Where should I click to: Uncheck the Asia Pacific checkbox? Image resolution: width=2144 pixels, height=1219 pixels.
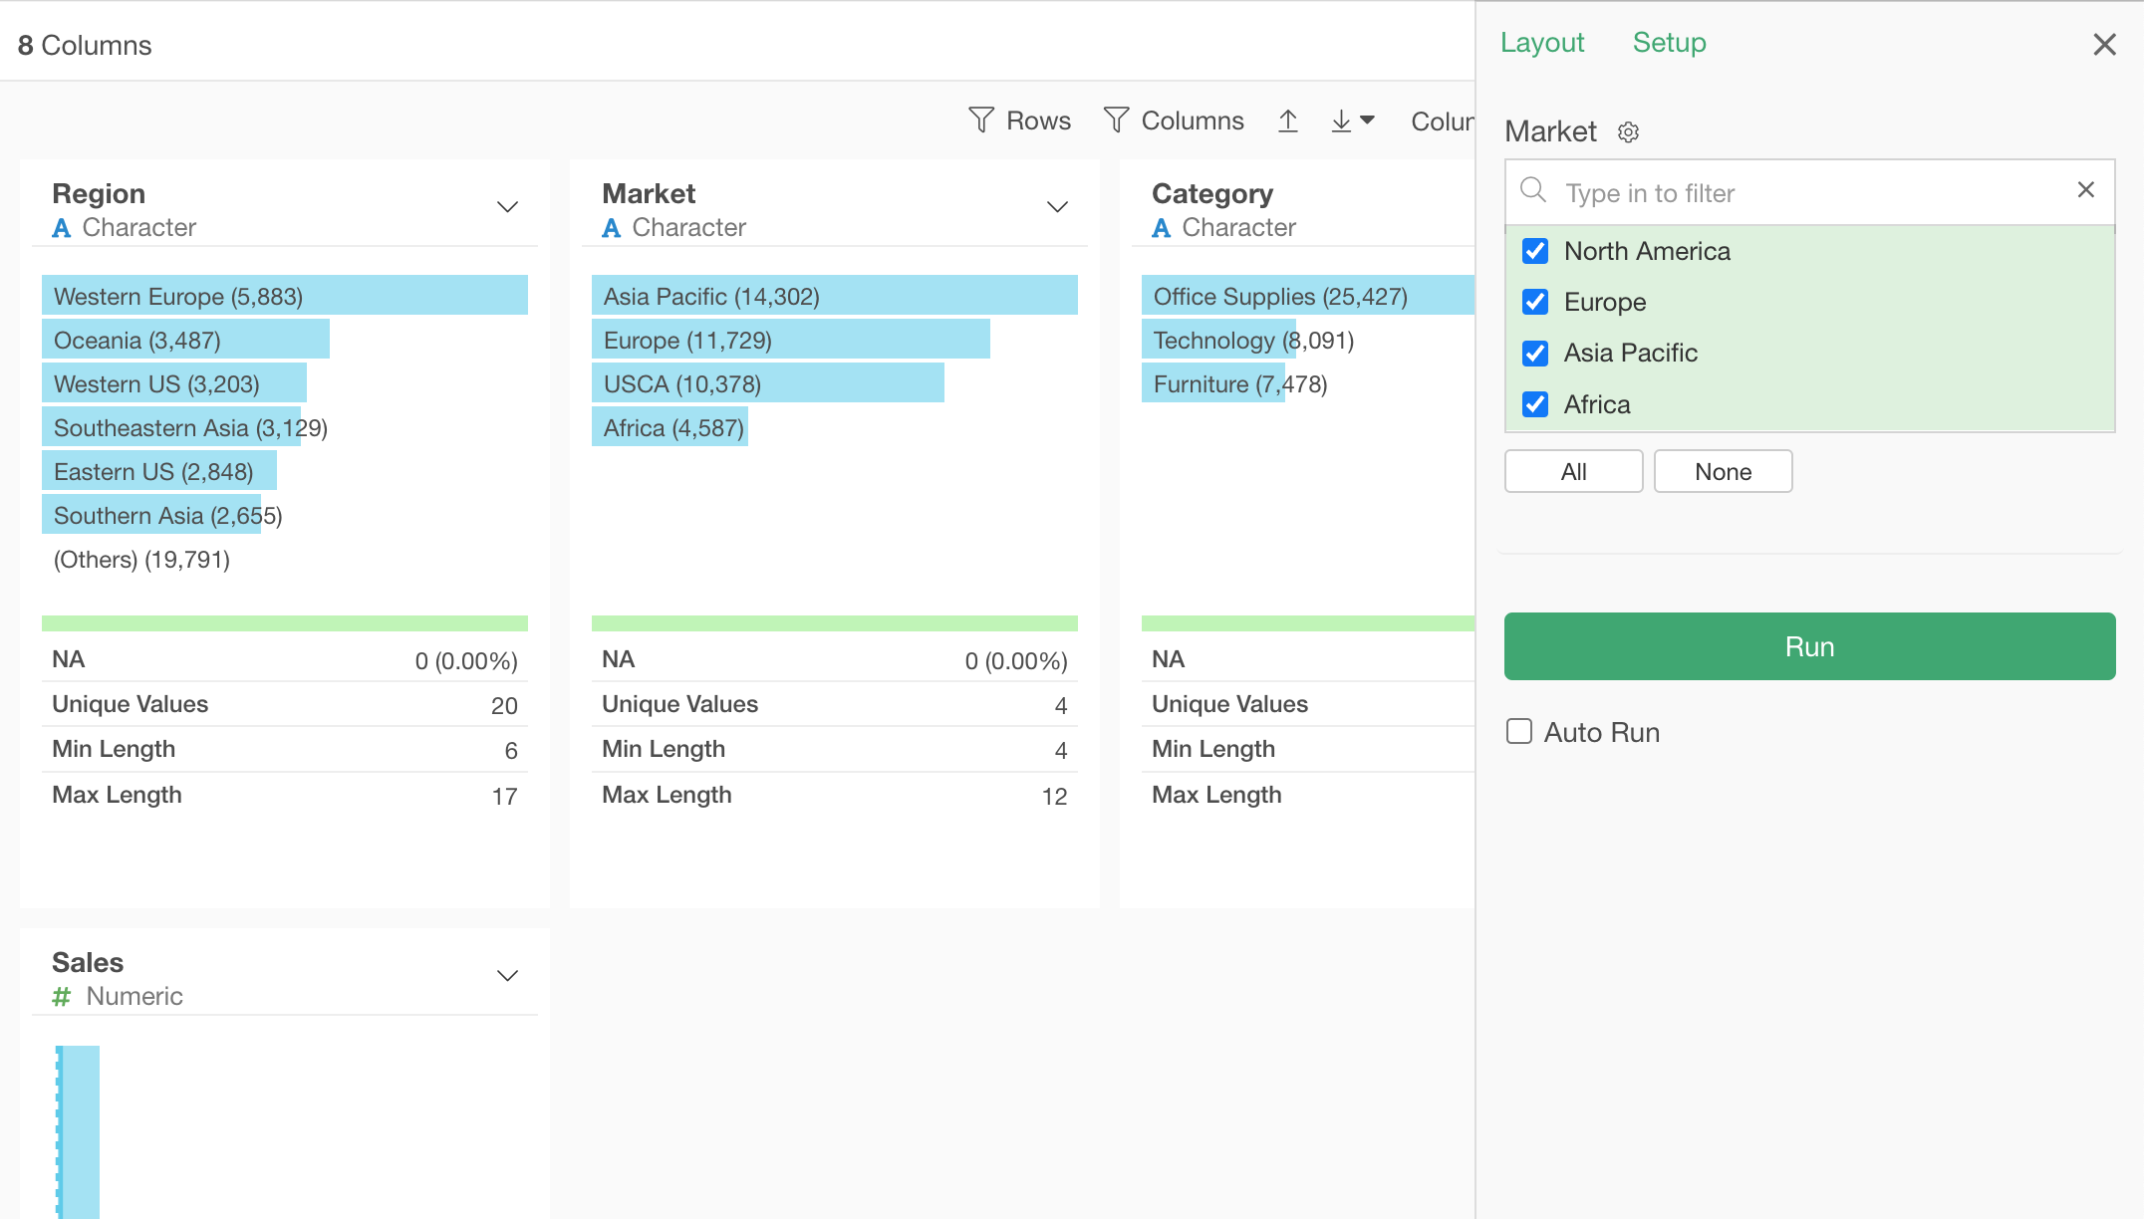(x=1535, y=354)
